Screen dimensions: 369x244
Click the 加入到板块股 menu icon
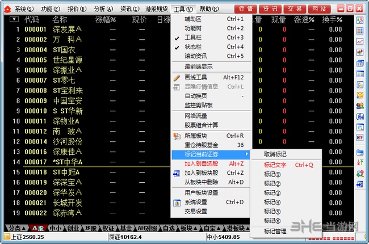pos(177,174)
